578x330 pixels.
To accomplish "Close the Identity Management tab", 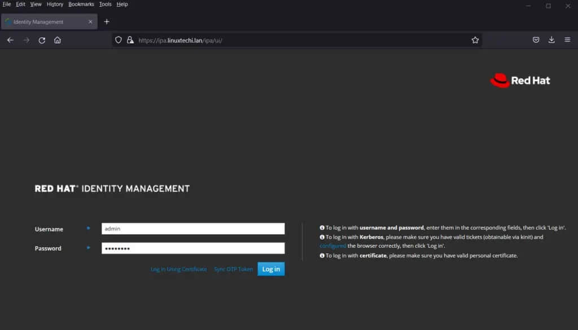I will pos(90,22).
